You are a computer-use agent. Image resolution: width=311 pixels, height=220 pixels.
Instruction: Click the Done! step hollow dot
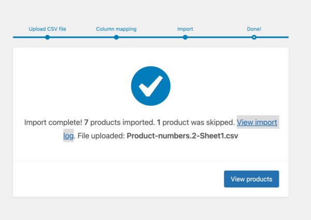click(x=254, y=37)
